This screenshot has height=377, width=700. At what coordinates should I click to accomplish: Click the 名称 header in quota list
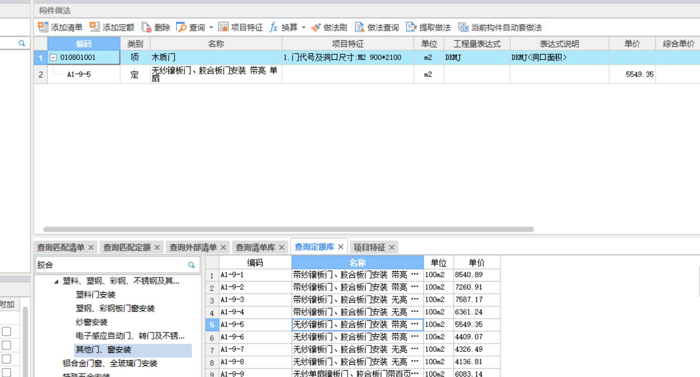click(x=358, y=262)
